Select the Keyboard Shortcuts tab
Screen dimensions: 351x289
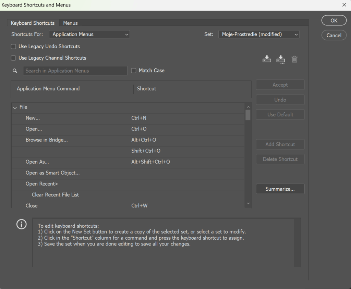[x=33, y=23]
